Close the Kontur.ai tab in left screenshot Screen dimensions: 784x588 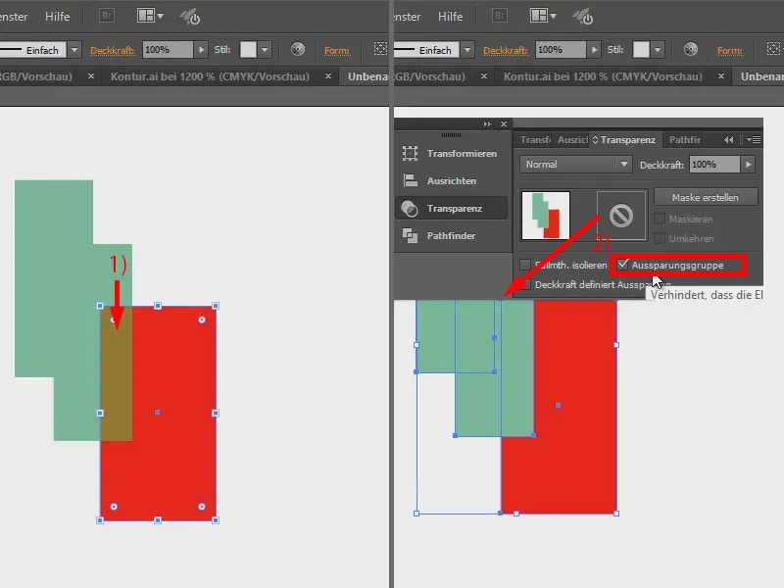point(328,76)
